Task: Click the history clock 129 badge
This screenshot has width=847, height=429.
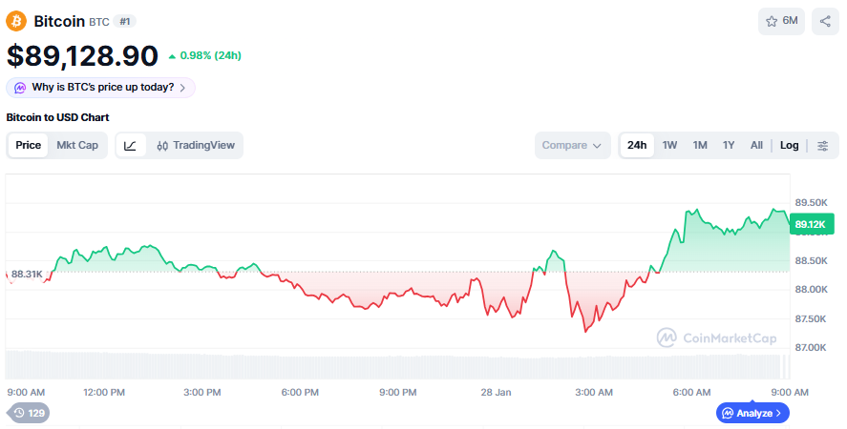Action: coord(29,413)
